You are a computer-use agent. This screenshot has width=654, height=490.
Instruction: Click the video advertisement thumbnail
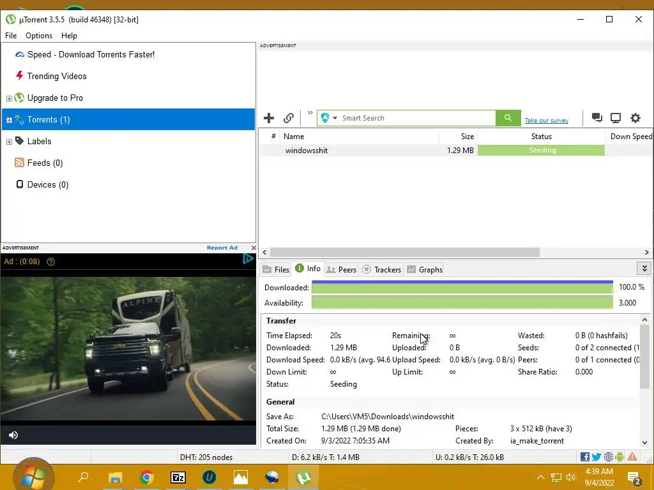[x=128, y=349]
